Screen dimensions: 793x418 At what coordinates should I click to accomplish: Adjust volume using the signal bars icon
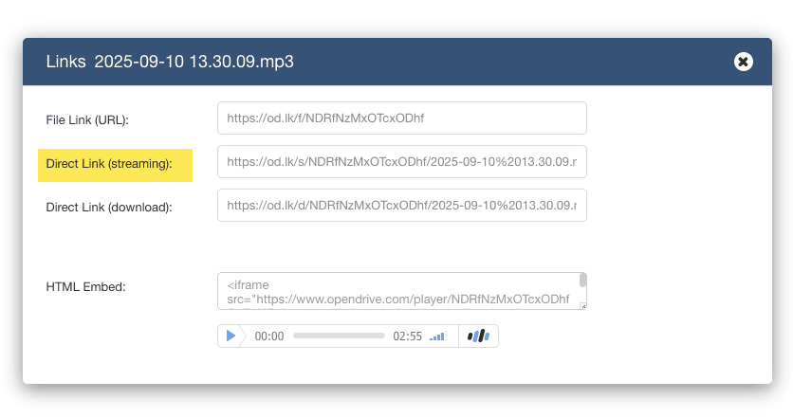click(437, 336)
